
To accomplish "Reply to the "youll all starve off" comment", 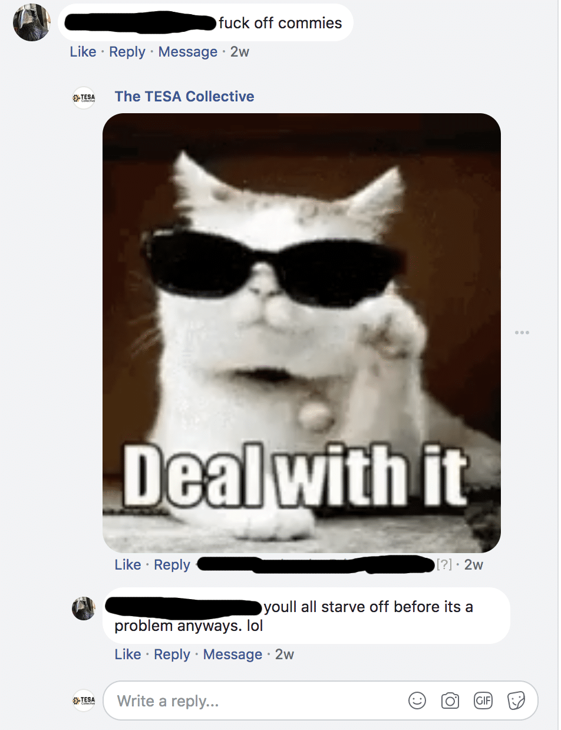I will 172,655.
